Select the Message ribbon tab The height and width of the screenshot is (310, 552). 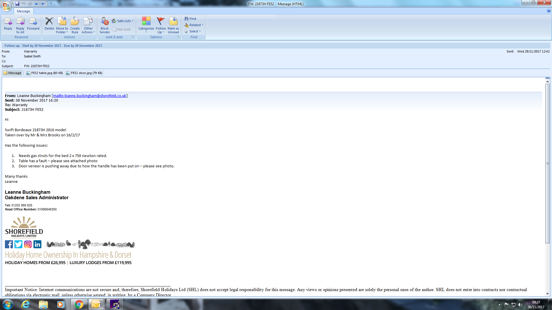tap(23, 11)
